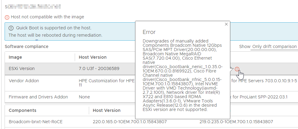298x129 pixels.
Task: Click the Software compliance heading
Action: [27, 46]
